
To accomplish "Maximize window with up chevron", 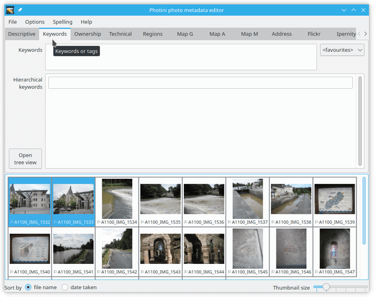I will (353, 10).
